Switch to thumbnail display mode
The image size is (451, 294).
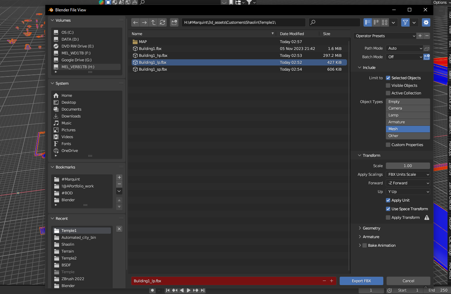click(x=384, y=22)
